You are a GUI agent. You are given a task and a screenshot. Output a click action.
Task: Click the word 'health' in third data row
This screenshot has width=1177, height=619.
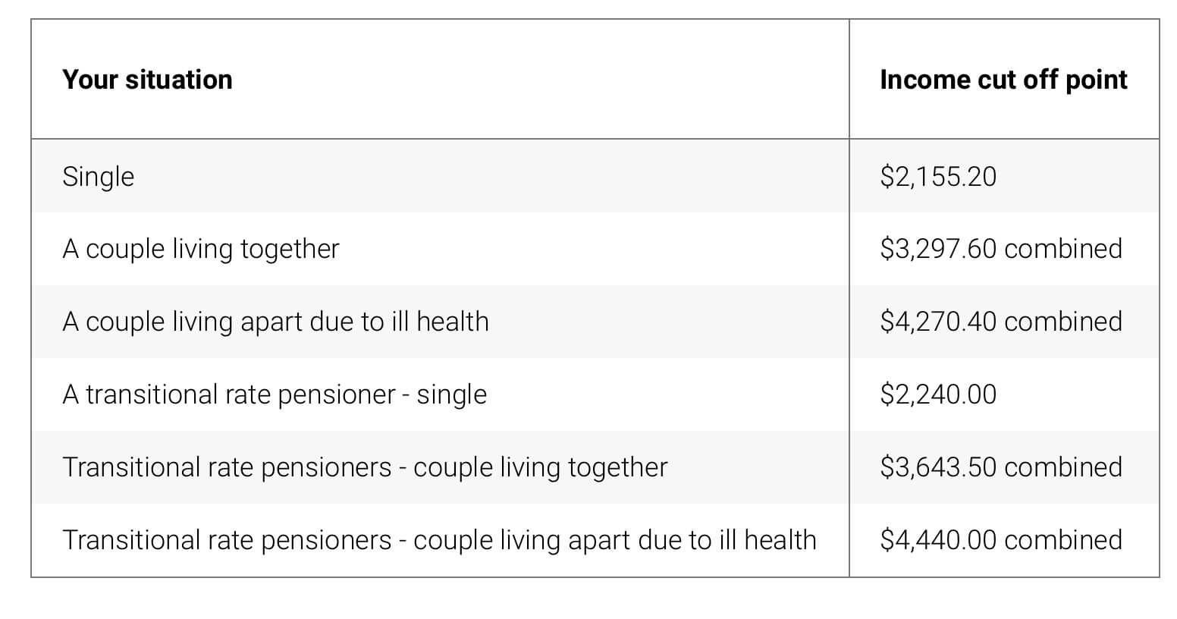click(x=453, y=322)
